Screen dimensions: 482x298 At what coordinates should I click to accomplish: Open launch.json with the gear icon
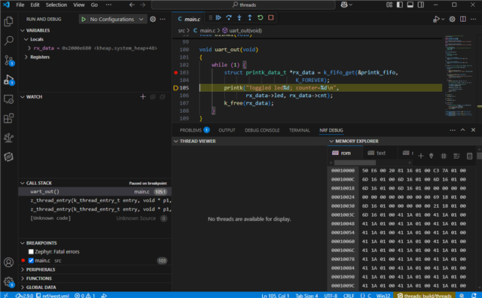(x=153, y=19)
